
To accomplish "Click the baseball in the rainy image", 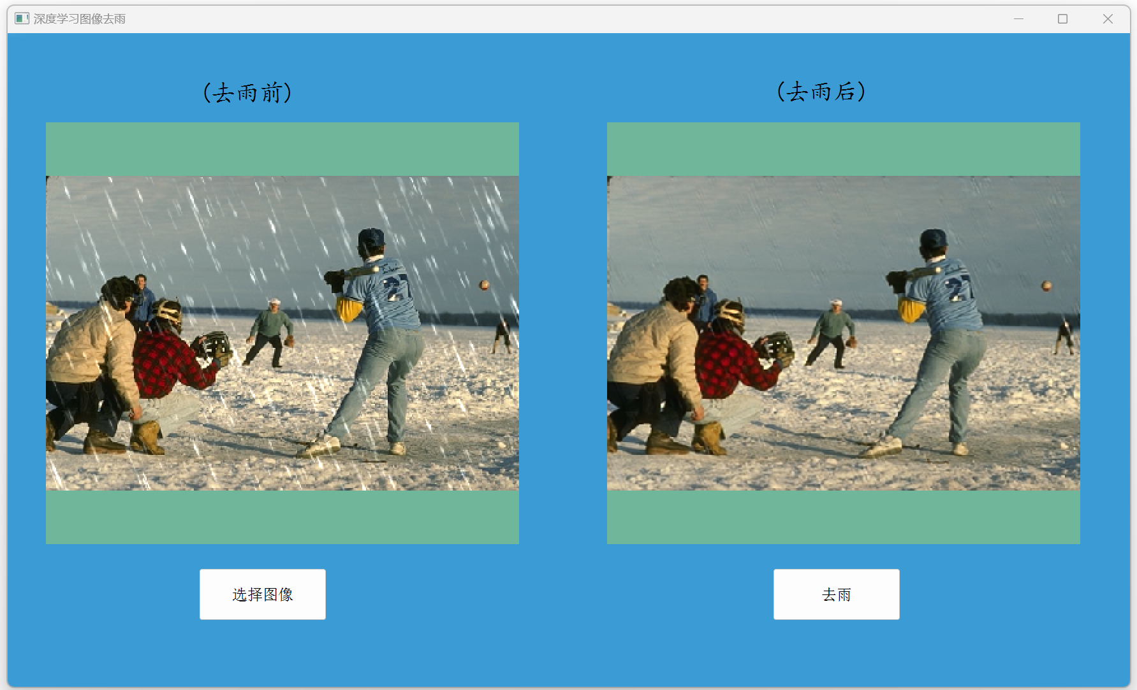I will point(485,285).
